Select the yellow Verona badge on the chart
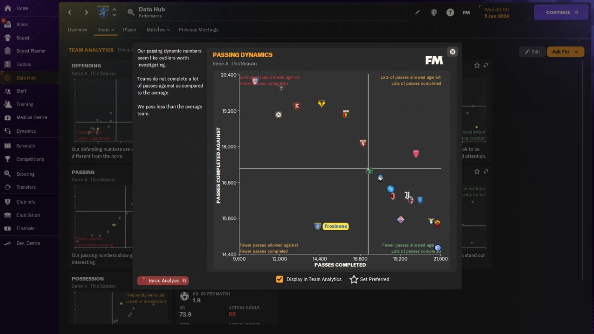This screenshot has width=594, height=334. point(321,103)
